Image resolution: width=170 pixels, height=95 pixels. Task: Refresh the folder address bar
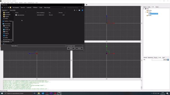tap(65, 8)
